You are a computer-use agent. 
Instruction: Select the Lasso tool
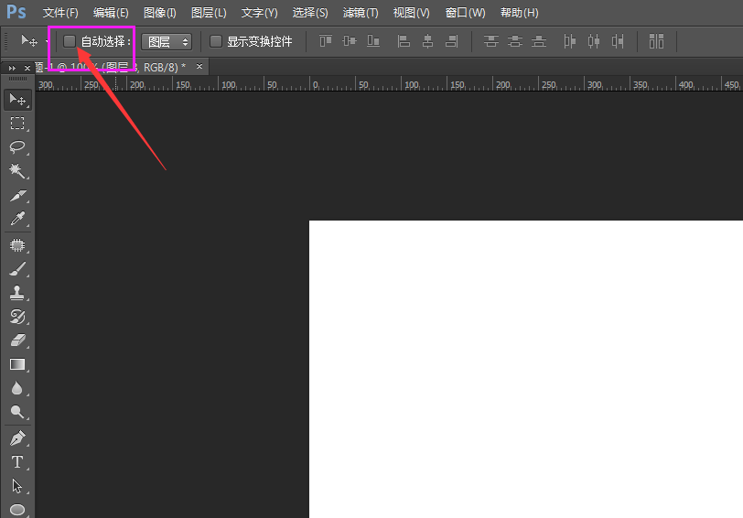17,147
